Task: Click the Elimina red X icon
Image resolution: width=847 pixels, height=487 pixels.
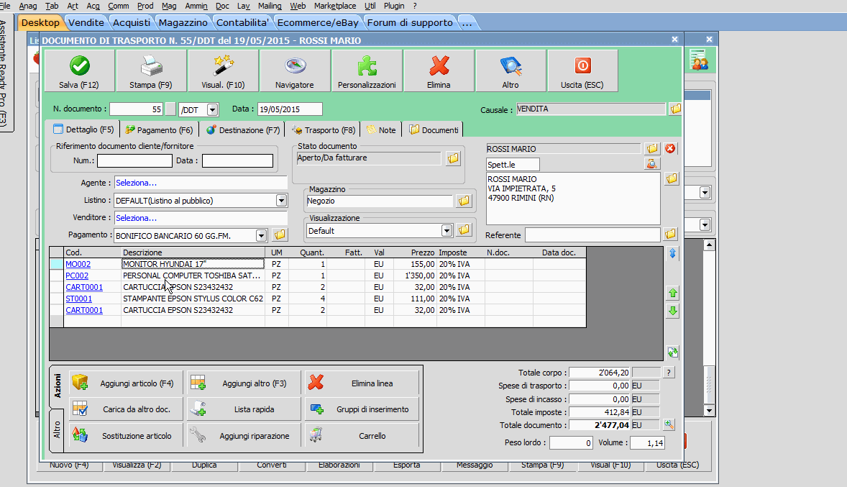Action: point(439,66)
